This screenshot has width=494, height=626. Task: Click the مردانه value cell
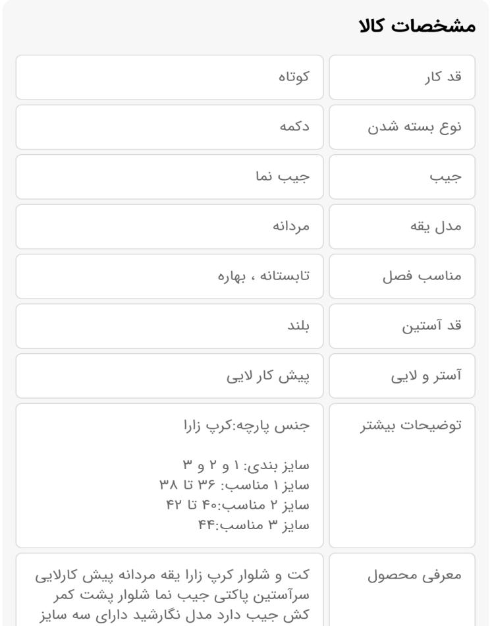point(169,227)
